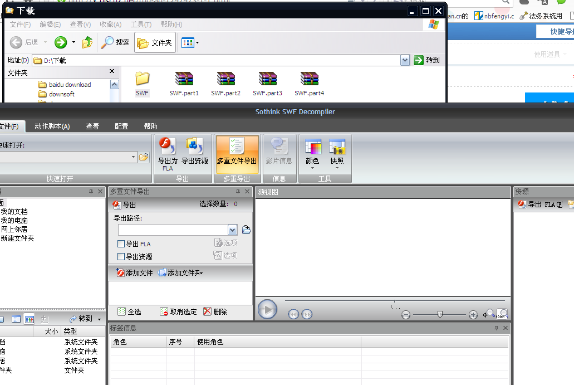Open the 添加文件夹 dropdown
574x385 pixels.
pyautogui.click(x=202, y=273)
